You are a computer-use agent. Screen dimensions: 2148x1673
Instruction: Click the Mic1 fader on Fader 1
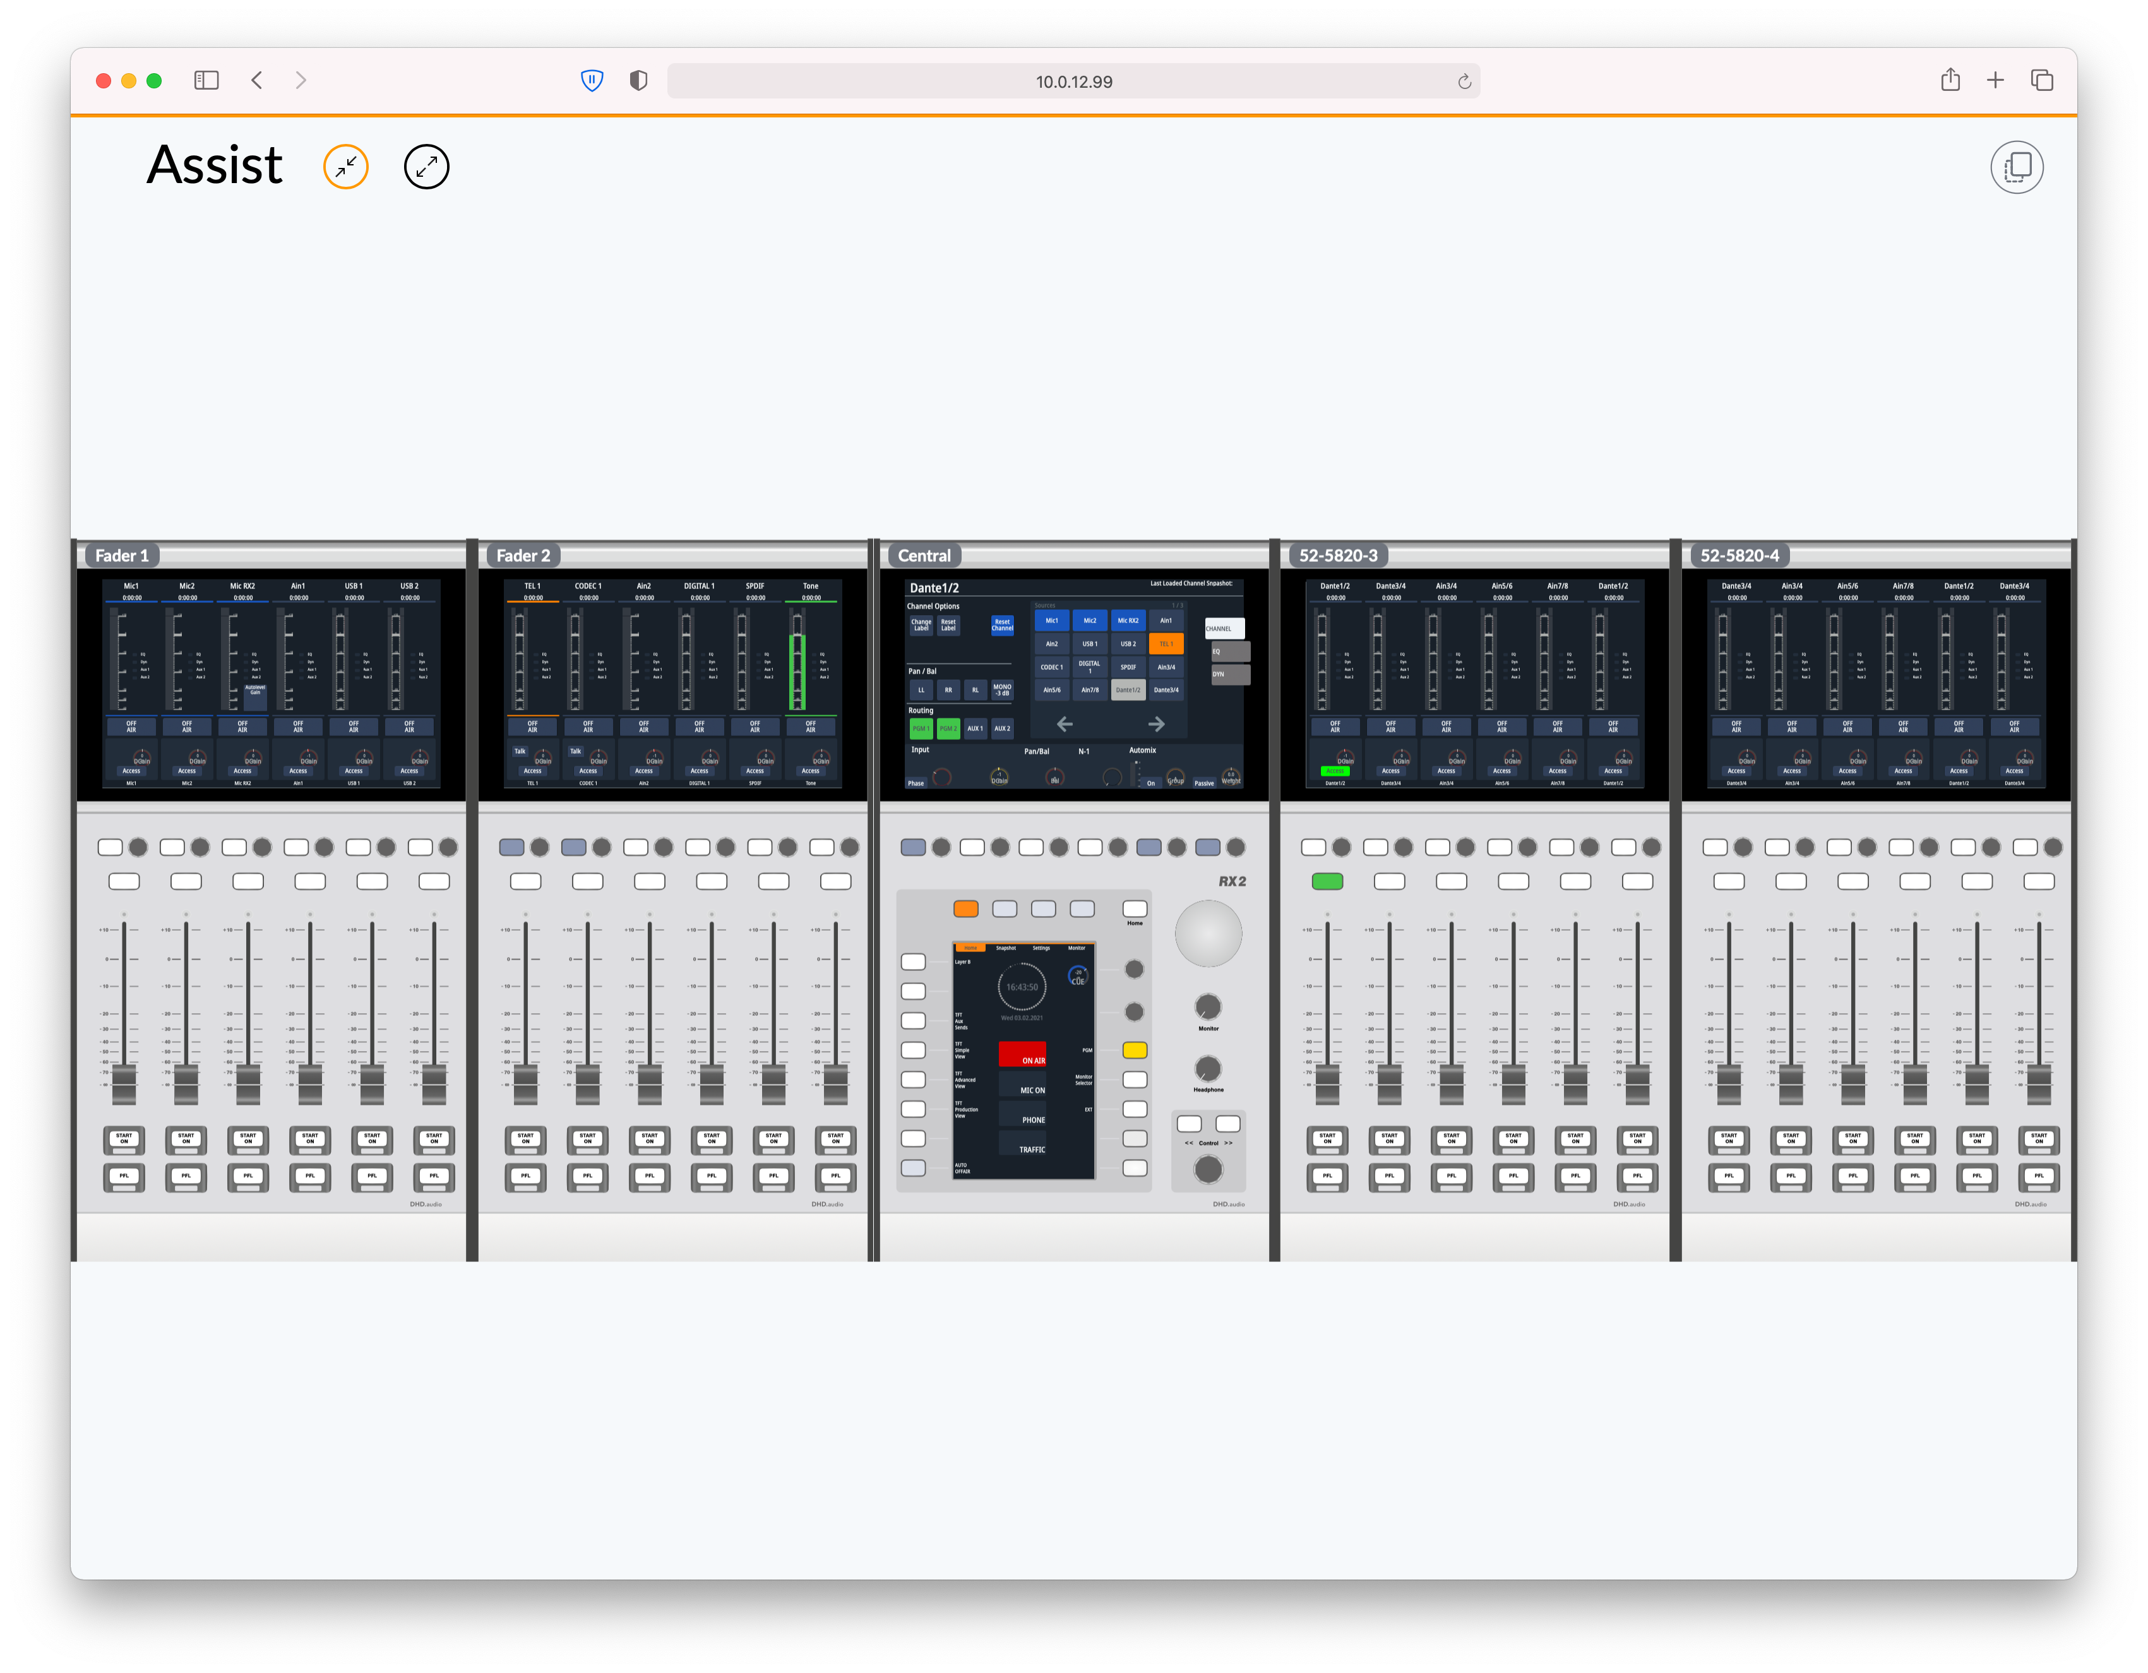pyautogui.click(x=124, y=1085)
